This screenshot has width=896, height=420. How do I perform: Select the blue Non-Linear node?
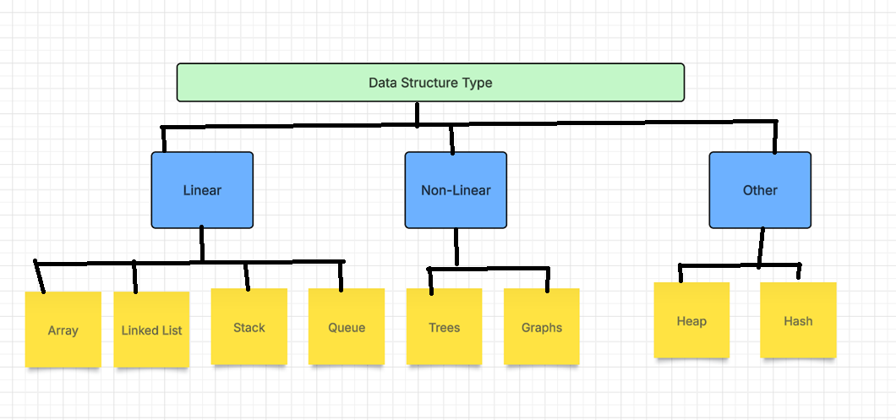[x=456, y=190]
